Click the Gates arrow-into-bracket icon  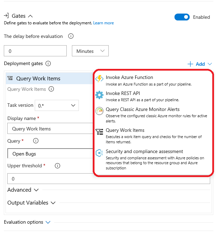(6, 16)
